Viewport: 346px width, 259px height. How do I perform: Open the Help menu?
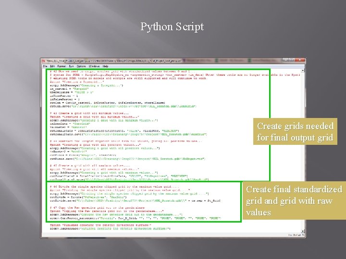(x=105, y=66)
